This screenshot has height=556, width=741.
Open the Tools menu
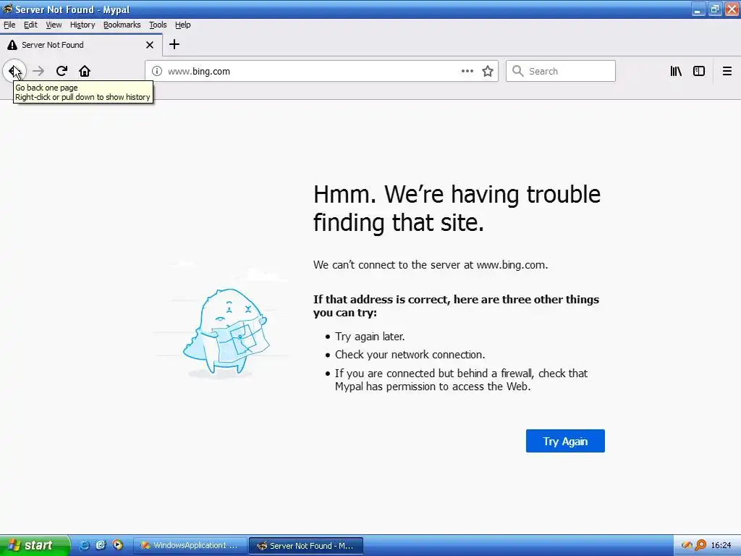point(158,25)
